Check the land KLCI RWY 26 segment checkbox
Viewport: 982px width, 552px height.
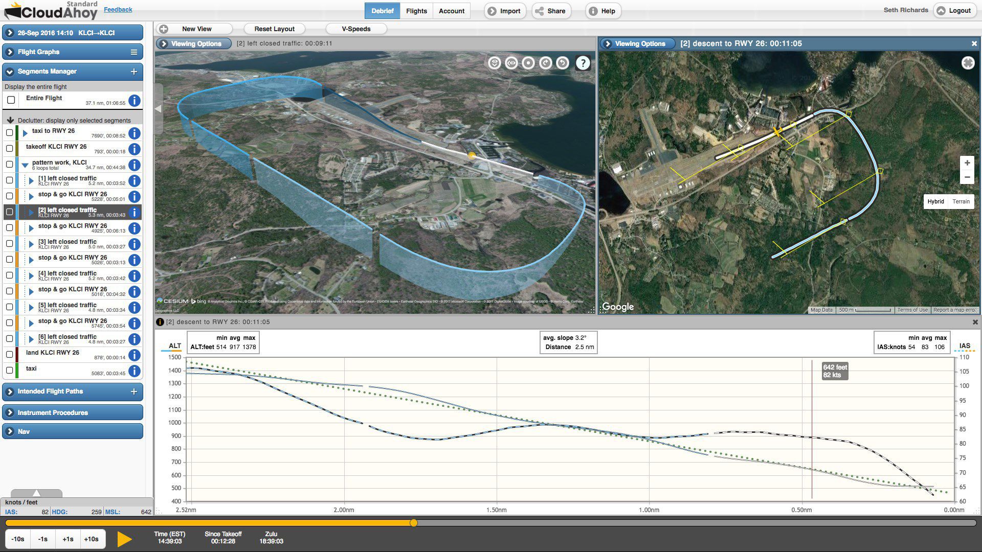click(9, 355)
